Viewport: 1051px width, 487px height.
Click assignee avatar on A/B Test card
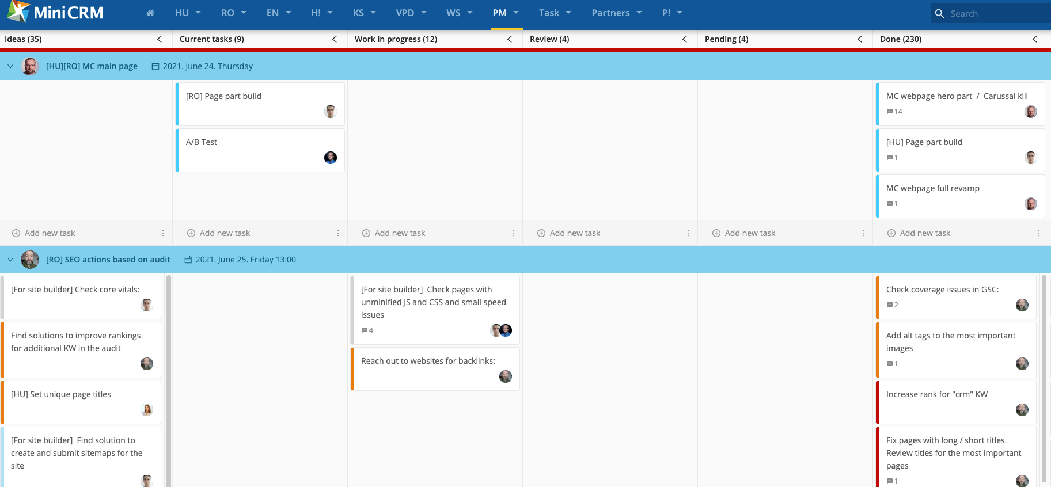[331, 158]
